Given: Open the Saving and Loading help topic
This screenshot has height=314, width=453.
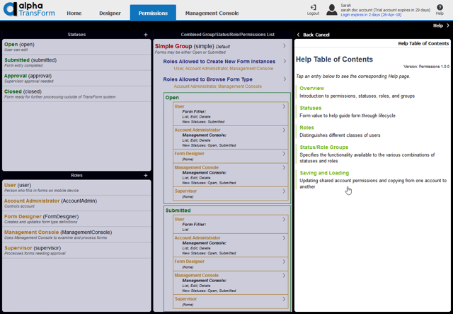Looking at the screenshot, I should pos(324,173).
